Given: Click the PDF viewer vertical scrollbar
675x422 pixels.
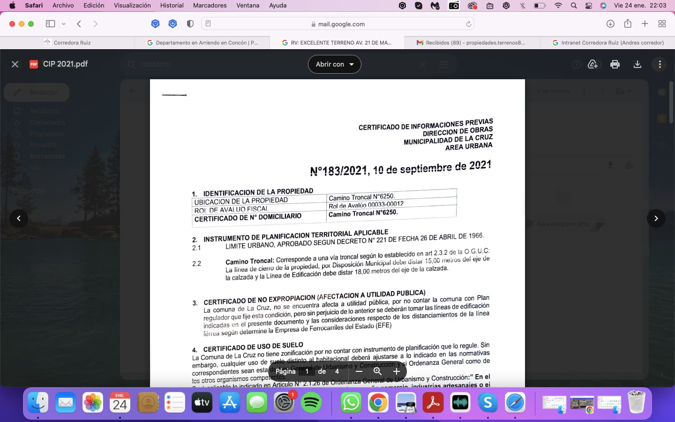Looking at the screenshot, I should [671, 102].
